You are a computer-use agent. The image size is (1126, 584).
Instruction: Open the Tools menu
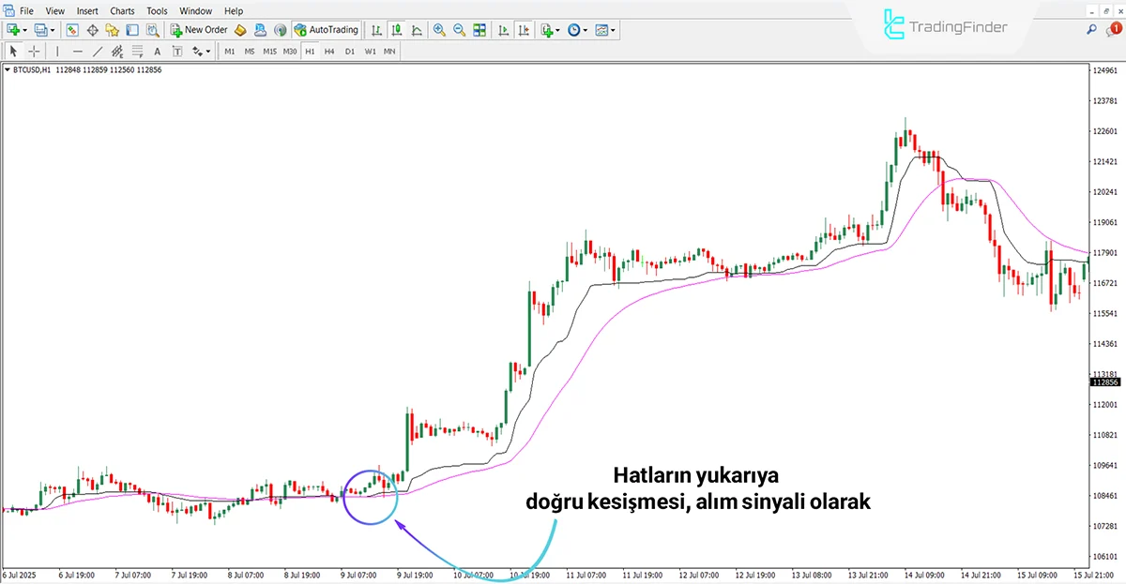coord(156,10)
